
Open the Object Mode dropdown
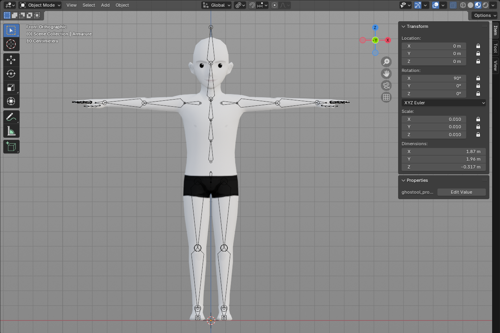[x=40, y=5]
